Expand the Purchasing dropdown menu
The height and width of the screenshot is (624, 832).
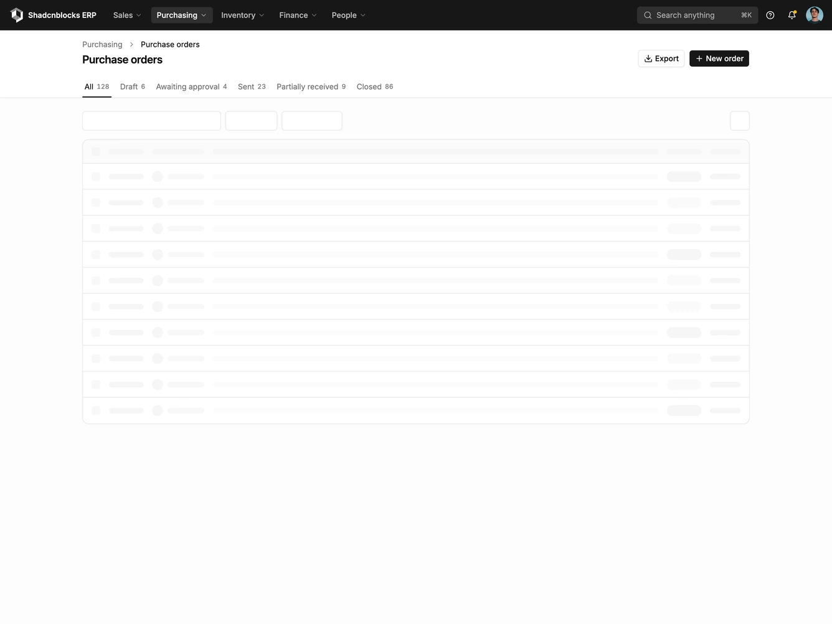pos(181,15)
